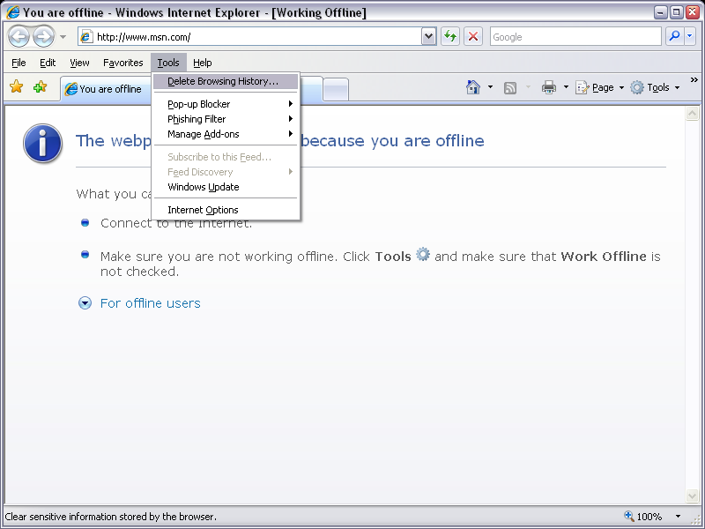This screenshot has height=529, width=705.
Task: Click Add to Favorites star-plus icon
Action: (x=40, y=86)
